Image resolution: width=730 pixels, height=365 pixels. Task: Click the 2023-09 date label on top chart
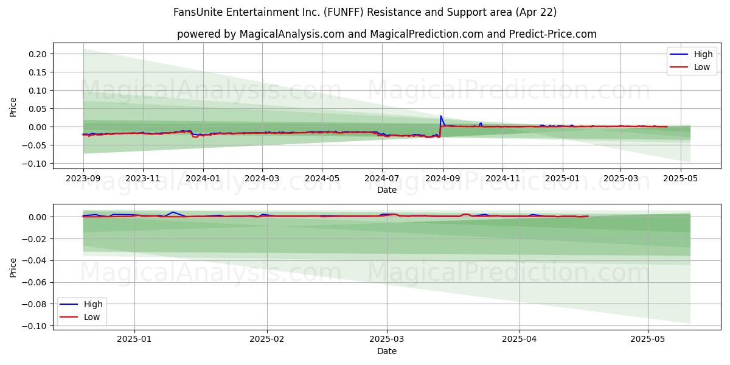pos(83,179)
